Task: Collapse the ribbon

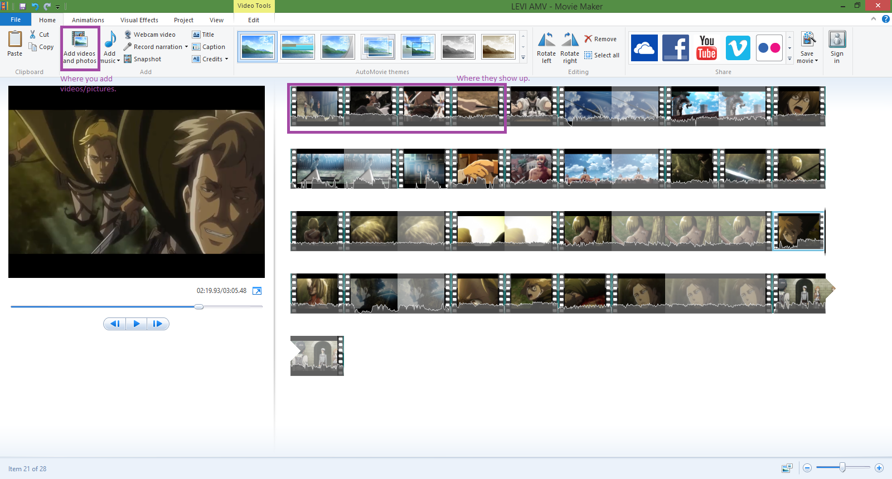Action: tap(874, 19)
